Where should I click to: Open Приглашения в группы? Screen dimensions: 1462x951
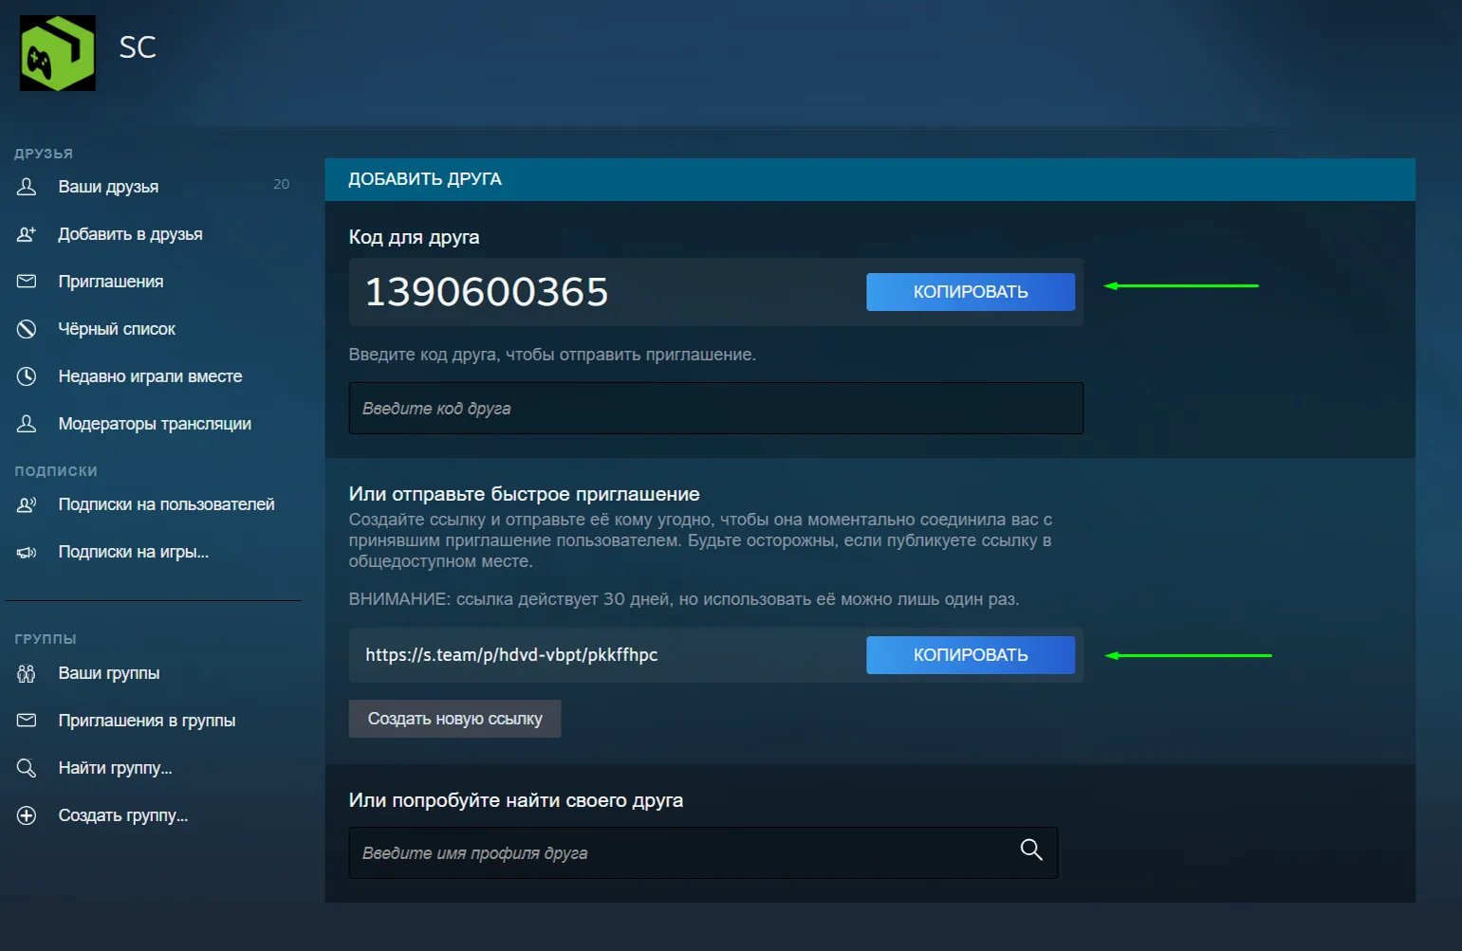point(147,721)
